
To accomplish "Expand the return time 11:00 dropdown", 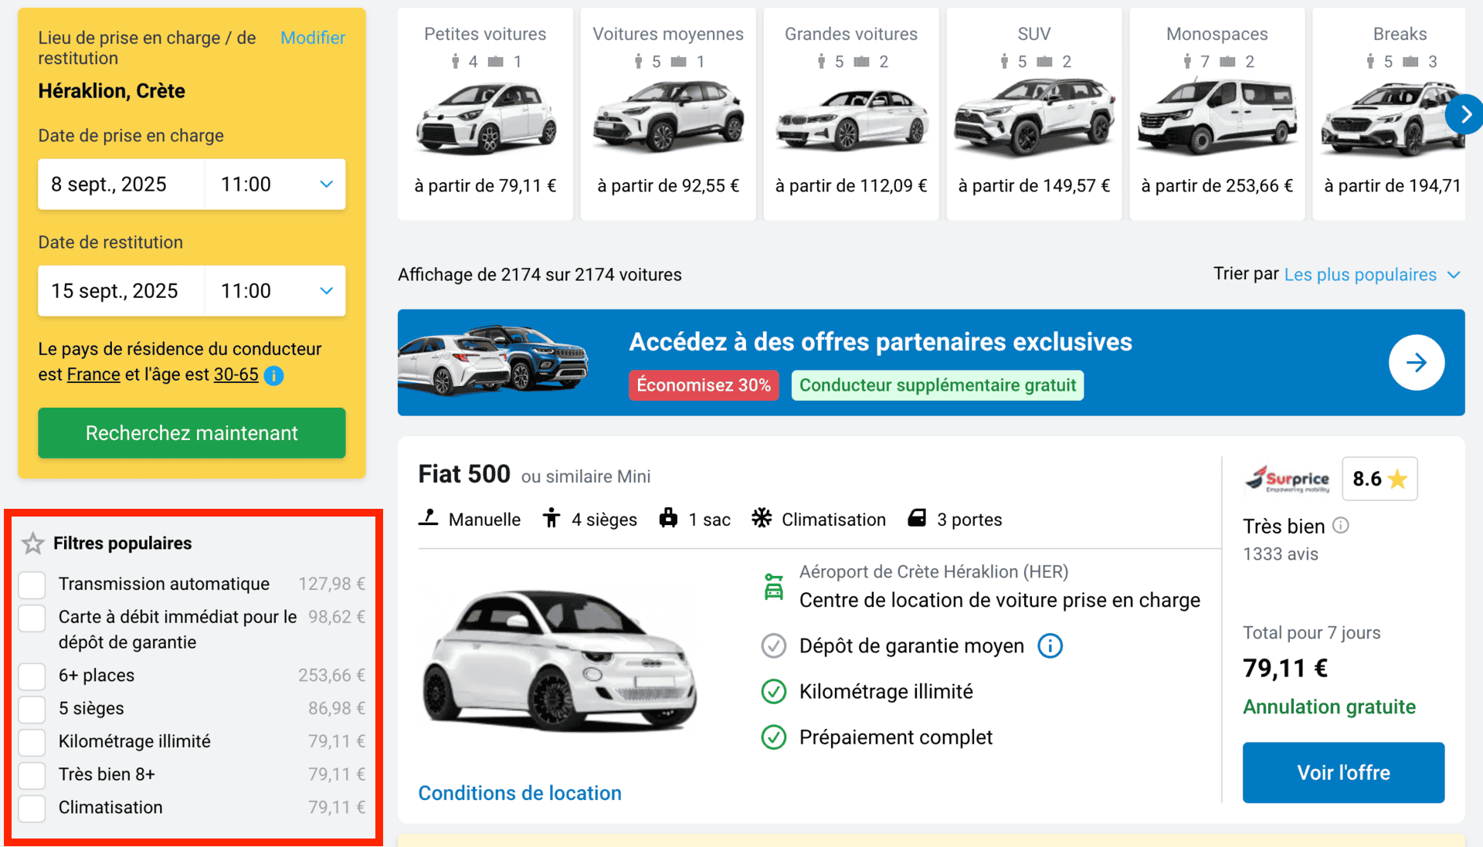I will [x=275, y=290].
